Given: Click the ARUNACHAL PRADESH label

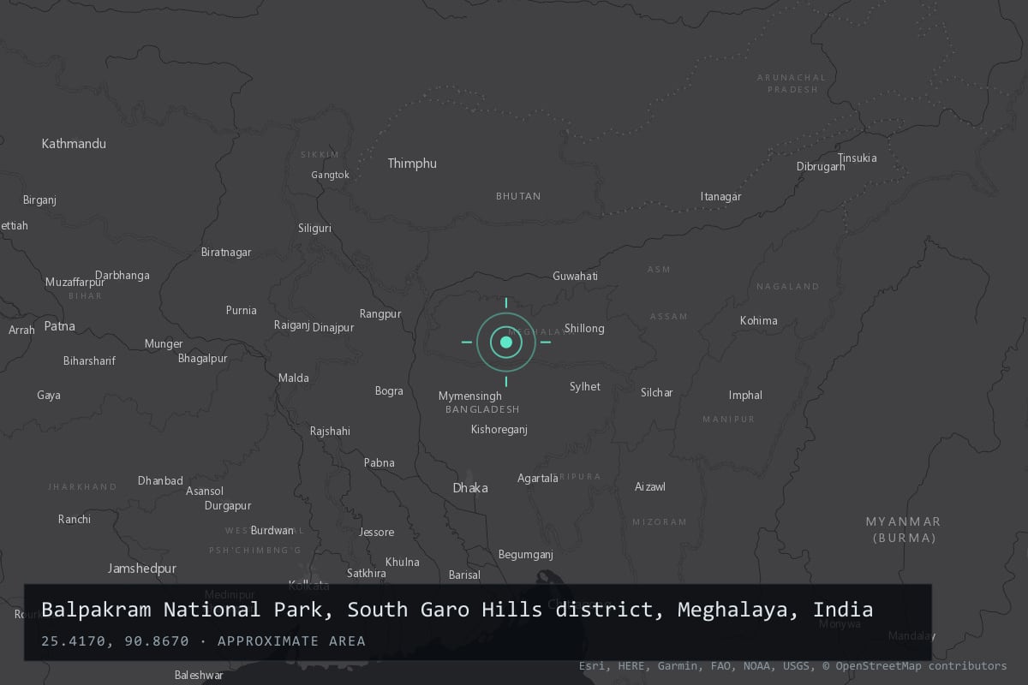Looking at the screenshot, I should pyautogui.click(x=792, y=83).
